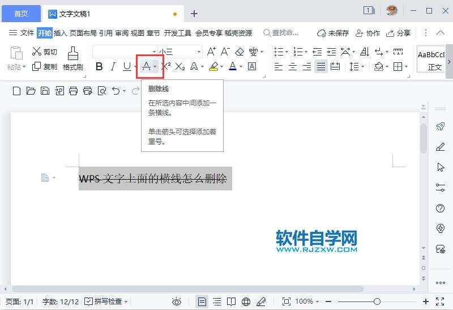Click the settings sliders icon in sidebar
The image size is (453, 310).
tap(441, 188)
